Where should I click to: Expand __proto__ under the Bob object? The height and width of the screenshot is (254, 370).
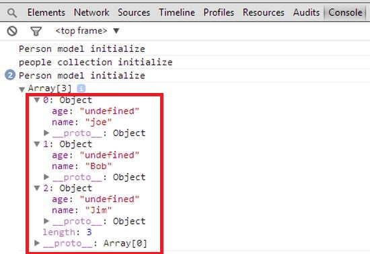pos(46,177)
